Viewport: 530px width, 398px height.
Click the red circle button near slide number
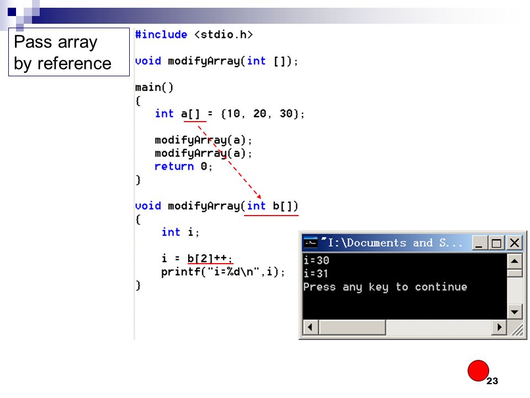click(478, 370)
